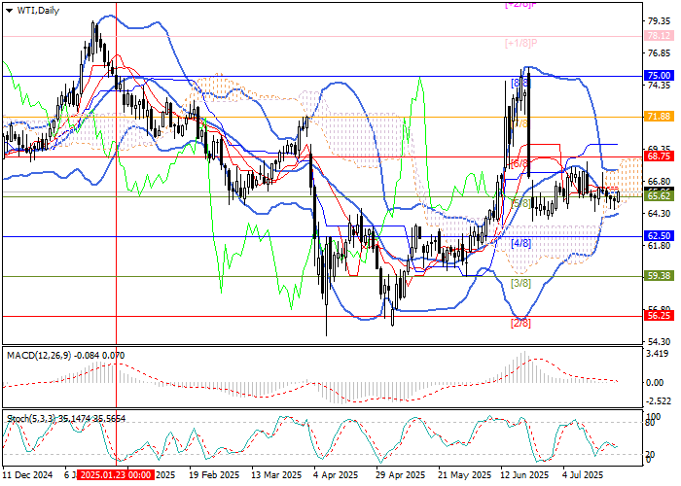Click the red 68.75 price level tag

659,156
